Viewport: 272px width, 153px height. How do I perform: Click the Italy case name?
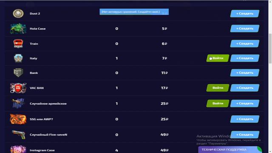tap(34, 58)
